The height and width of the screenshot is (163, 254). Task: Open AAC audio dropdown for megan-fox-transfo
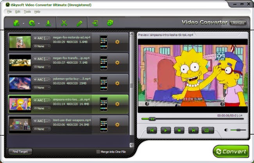[x=42, y=59]
